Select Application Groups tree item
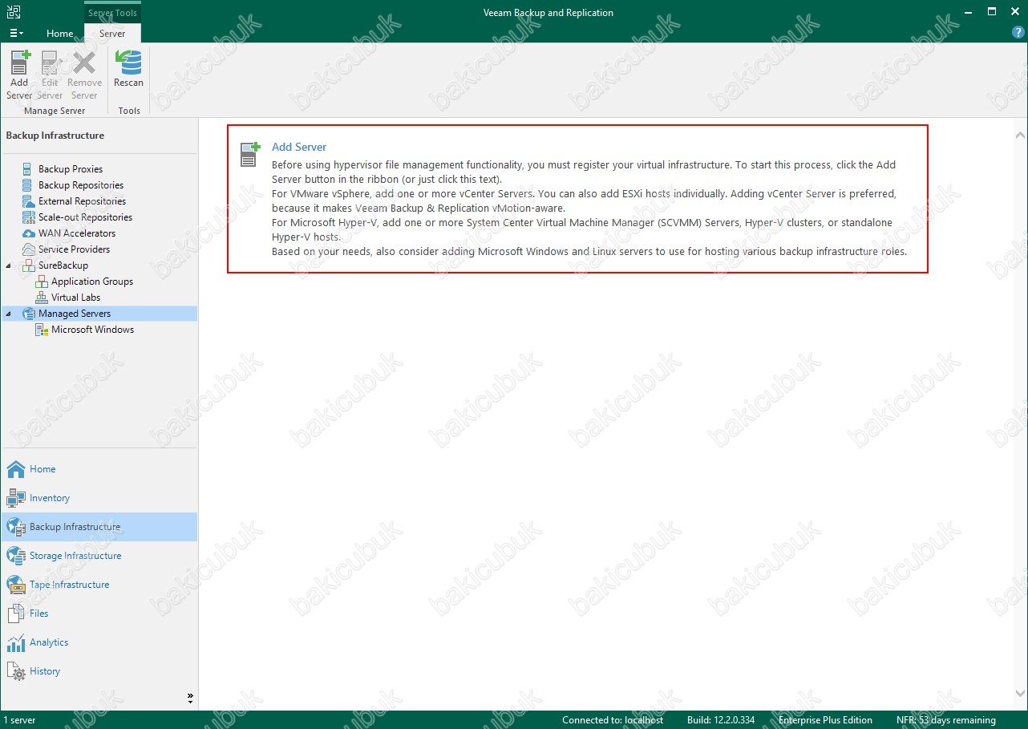1028x729 pixels. [x=92, y=281]
